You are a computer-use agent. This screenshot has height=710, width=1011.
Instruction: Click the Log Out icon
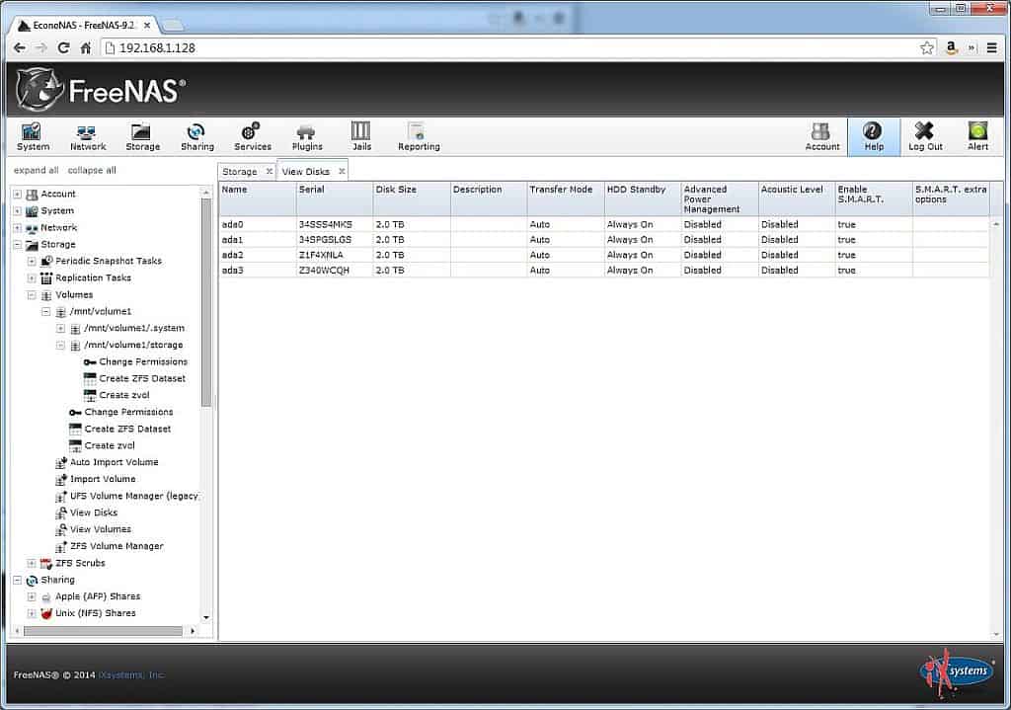click(925, 136)
